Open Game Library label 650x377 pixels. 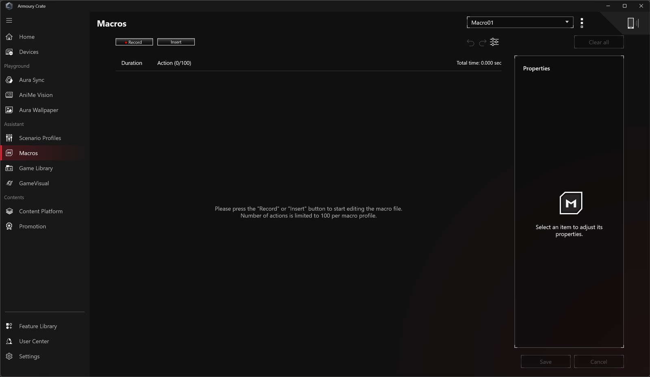36,168
